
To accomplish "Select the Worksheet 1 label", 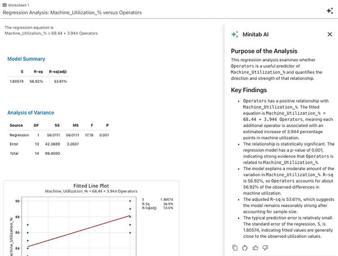I will point(18,5).
